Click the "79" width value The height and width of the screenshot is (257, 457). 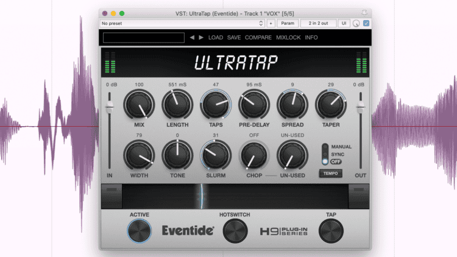coord(139,135)
